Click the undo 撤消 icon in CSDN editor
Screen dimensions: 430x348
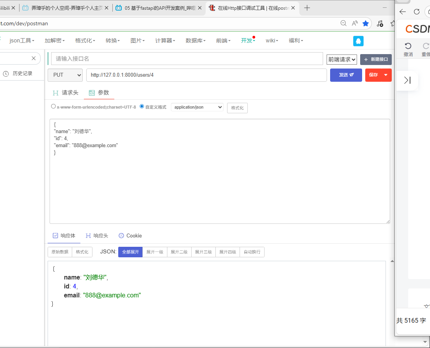coord(408,46)
